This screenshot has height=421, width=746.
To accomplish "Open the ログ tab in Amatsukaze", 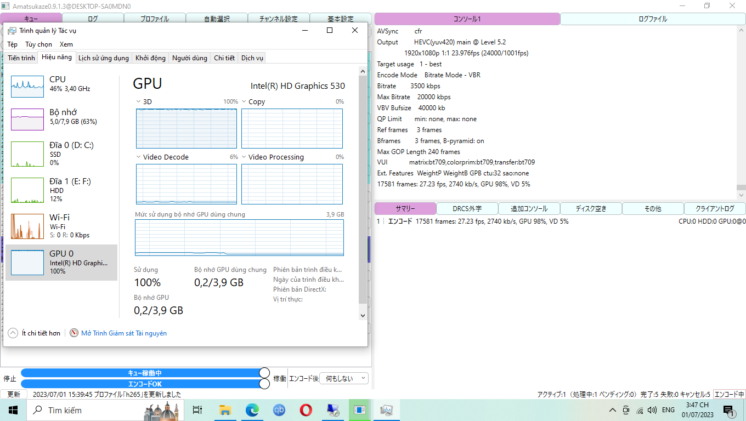I will pos(93,19).
